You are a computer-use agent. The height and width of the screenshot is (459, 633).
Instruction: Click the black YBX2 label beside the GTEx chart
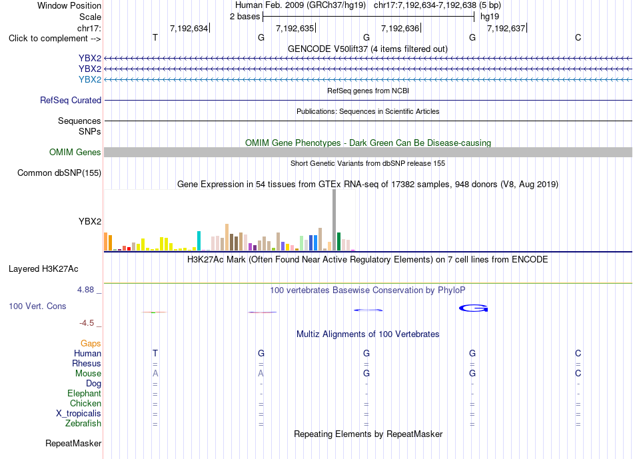click(x=90, y=221)
